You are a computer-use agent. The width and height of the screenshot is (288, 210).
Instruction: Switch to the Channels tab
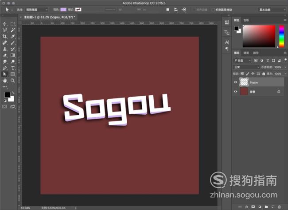click(246, 53)
